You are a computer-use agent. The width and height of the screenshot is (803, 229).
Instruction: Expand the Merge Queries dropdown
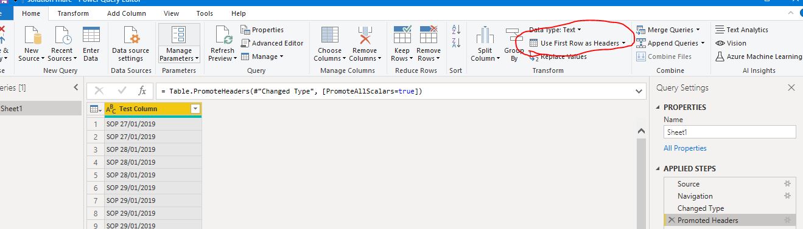[698, 30]
